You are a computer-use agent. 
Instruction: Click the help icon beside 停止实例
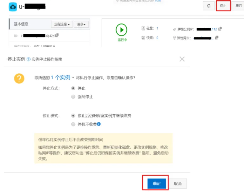29,59
